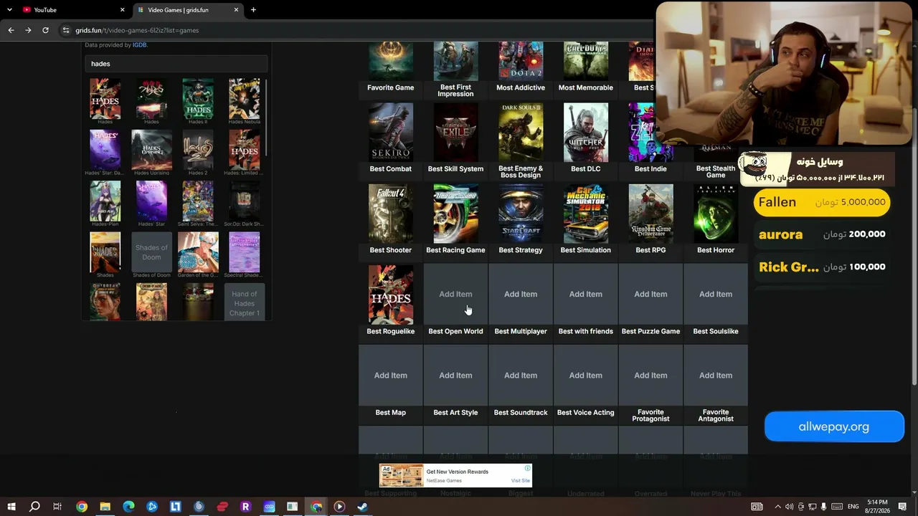Open Windows taskbar search

coord(34,507)
